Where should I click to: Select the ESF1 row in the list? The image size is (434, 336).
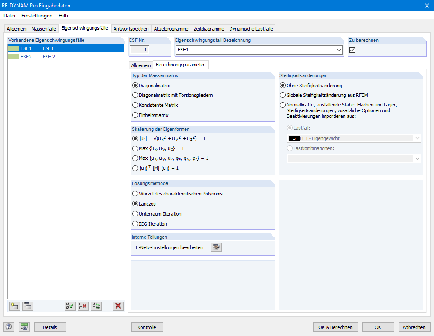(x=65, y=48)
